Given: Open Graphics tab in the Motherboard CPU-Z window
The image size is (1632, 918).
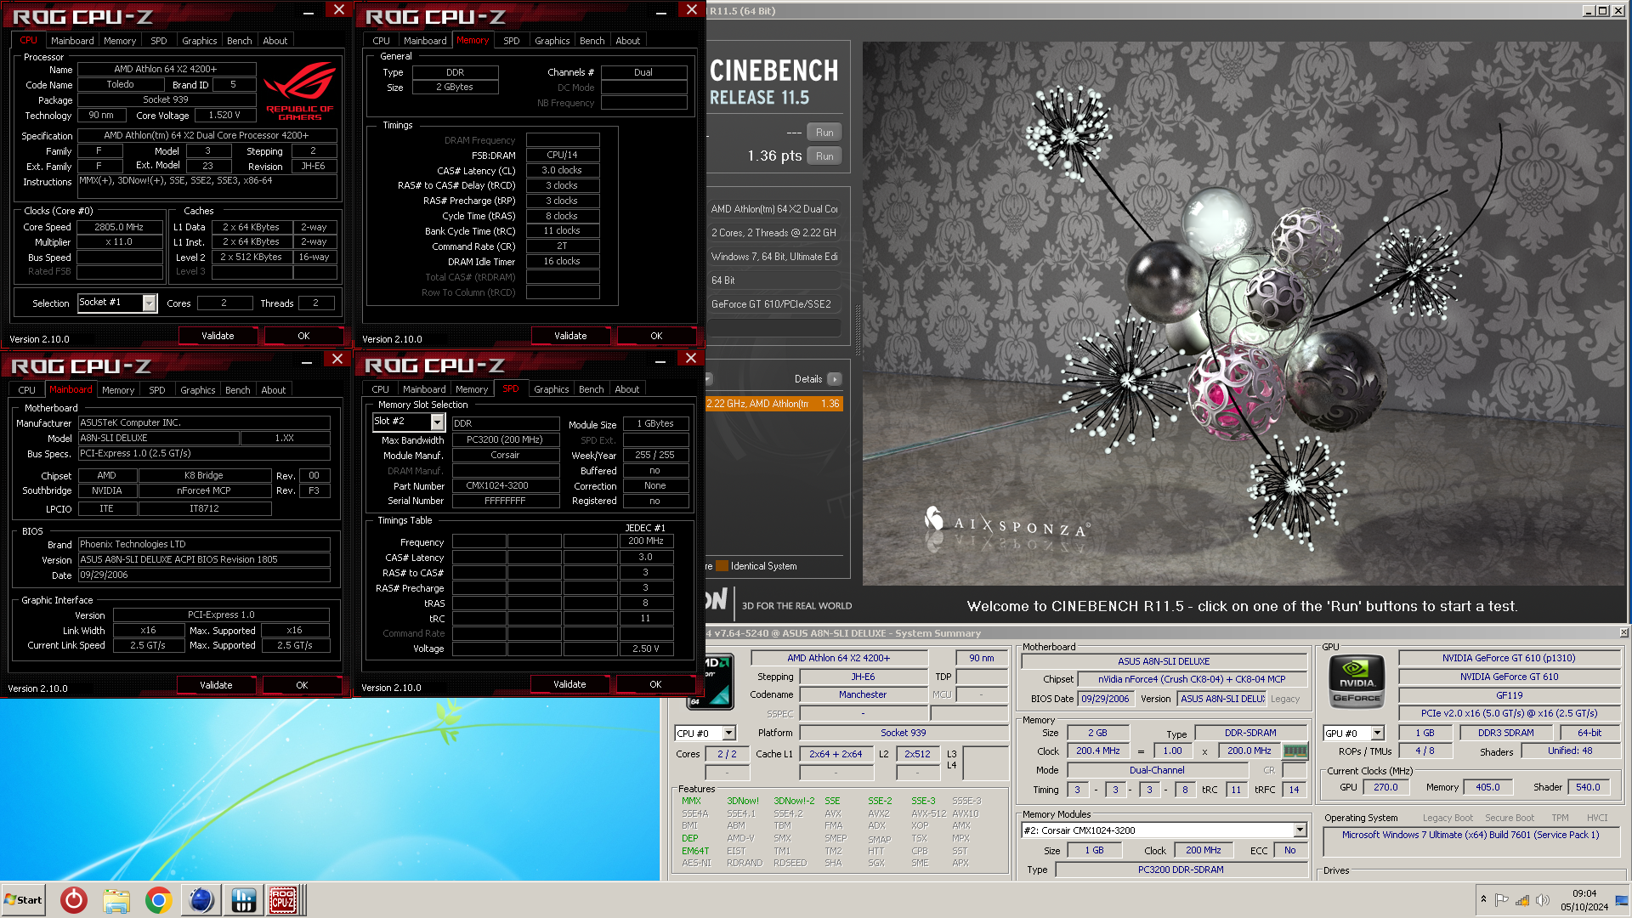Looking at the screenshot, I should pos(197,390).
